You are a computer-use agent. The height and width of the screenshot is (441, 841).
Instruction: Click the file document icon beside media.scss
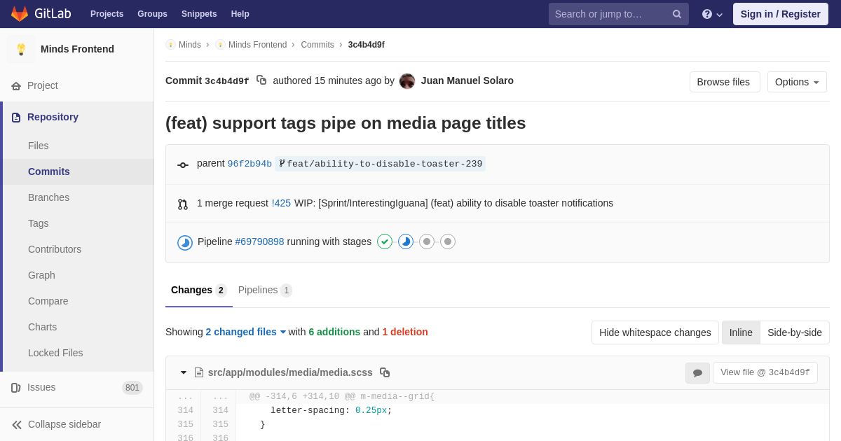click(x=199, y=372)
